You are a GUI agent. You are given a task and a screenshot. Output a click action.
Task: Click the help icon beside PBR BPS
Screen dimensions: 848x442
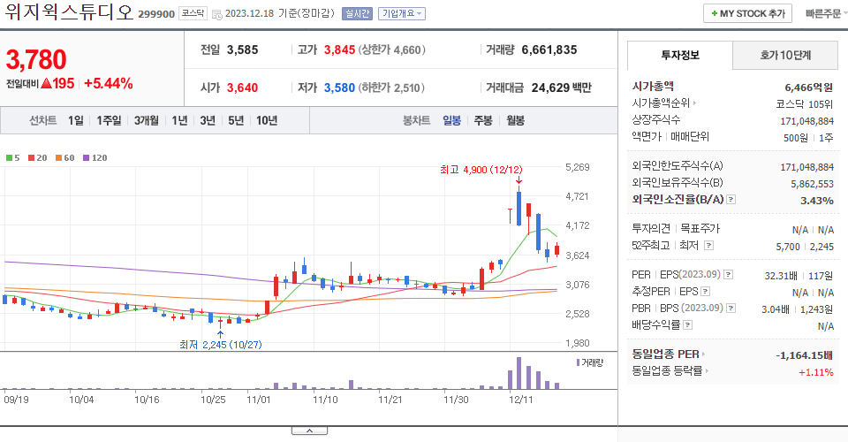click(x=731, y=309)
